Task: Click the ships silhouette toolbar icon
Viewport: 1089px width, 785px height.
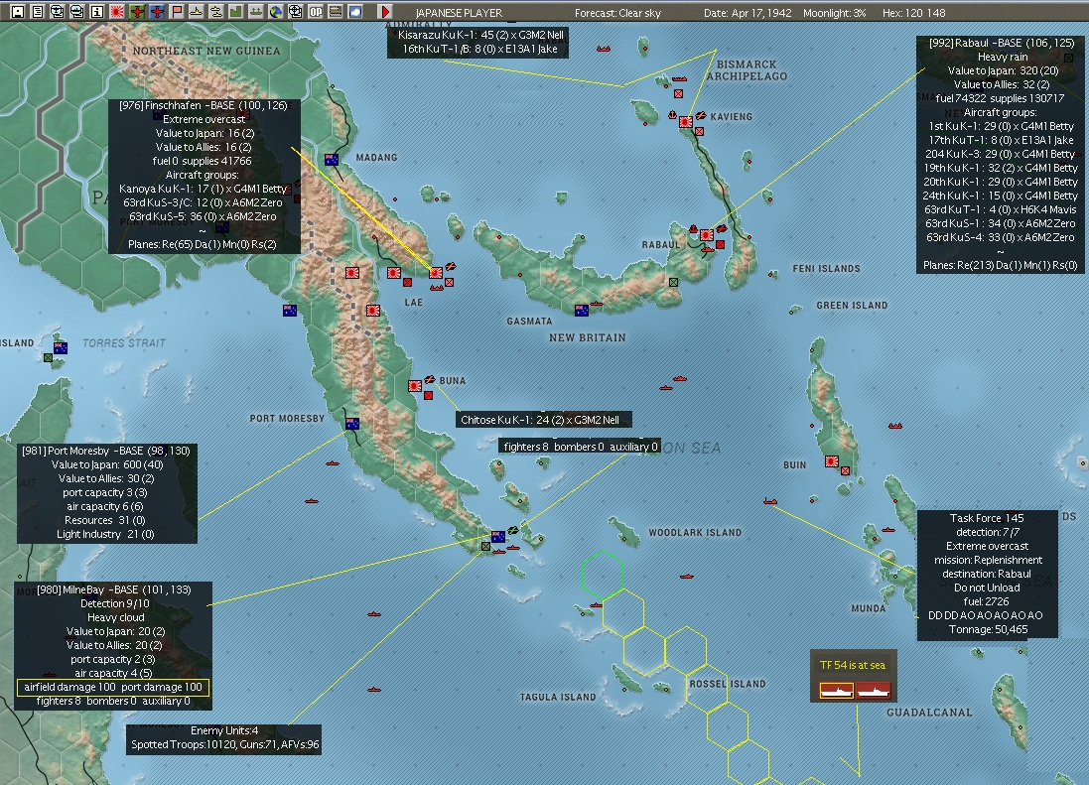Action: click(x=256, y=12)
